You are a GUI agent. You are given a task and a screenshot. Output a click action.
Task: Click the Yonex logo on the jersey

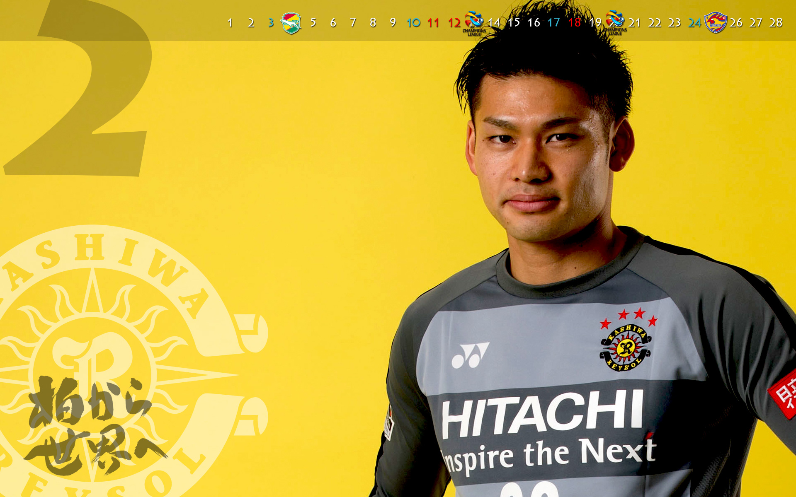tap(470, 355)
